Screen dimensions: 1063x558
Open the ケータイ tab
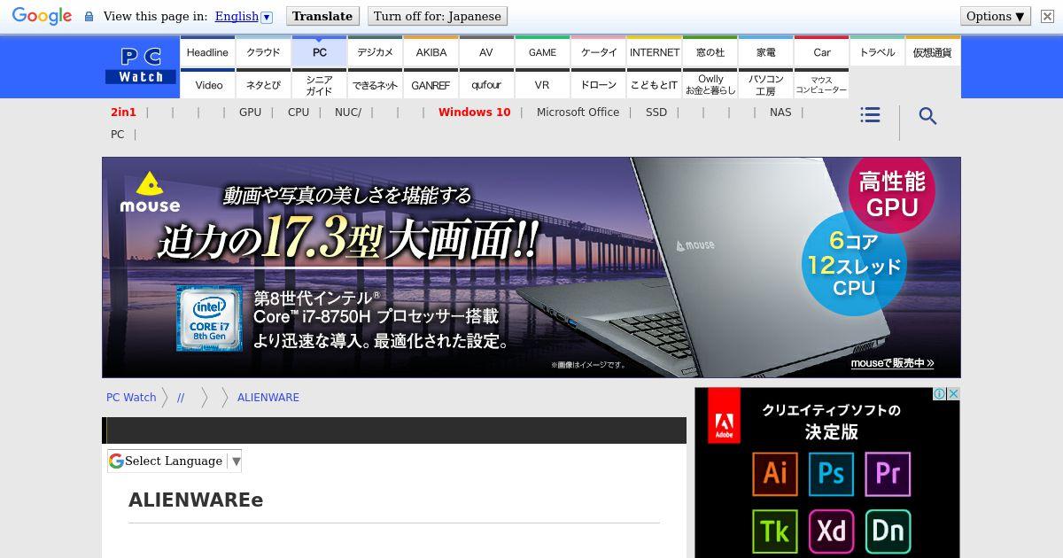598,52
